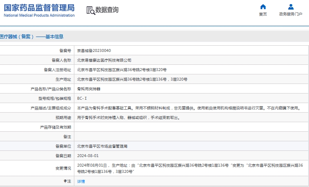309x187 pixels.
Task: Select the 产品描述/主要组成成分 label
Action: pos(51,108)
